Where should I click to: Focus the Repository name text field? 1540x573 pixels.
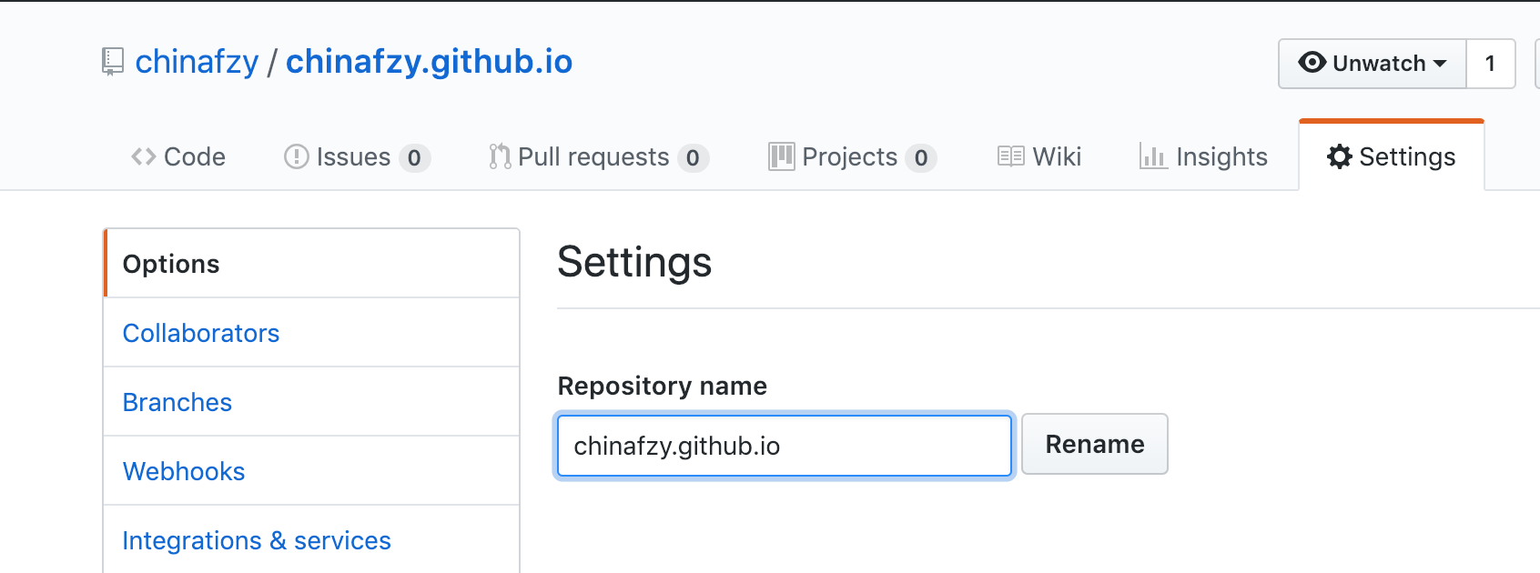(784, 446)
